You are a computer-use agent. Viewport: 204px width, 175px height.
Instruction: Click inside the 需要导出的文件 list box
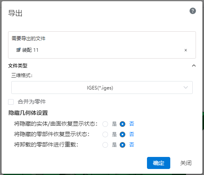click(102, 45)
